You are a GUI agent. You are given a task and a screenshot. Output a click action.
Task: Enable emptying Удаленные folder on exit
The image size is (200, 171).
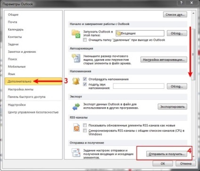[85, 40]
